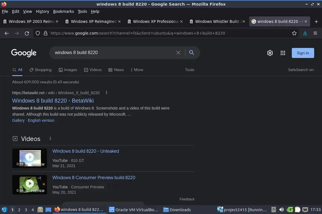This screenshot has height=214, width=322.
Task: Open the Help menu
Action: coord(95,11)
